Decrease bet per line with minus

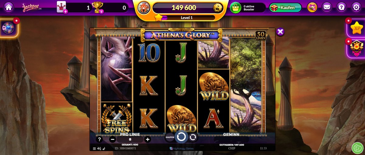click(x=113, y=140)
